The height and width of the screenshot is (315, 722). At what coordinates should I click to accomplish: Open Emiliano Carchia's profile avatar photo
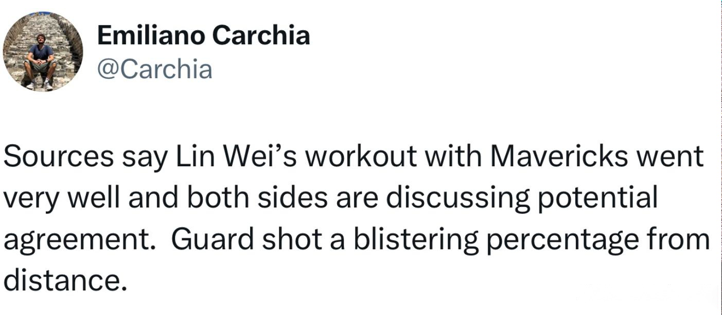pyautogui.click(x=43, y=51)
